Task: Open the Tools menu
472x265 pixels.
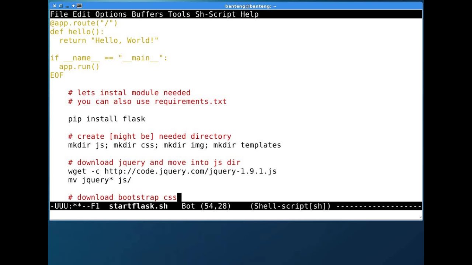Action: click(x=179, y=14)
